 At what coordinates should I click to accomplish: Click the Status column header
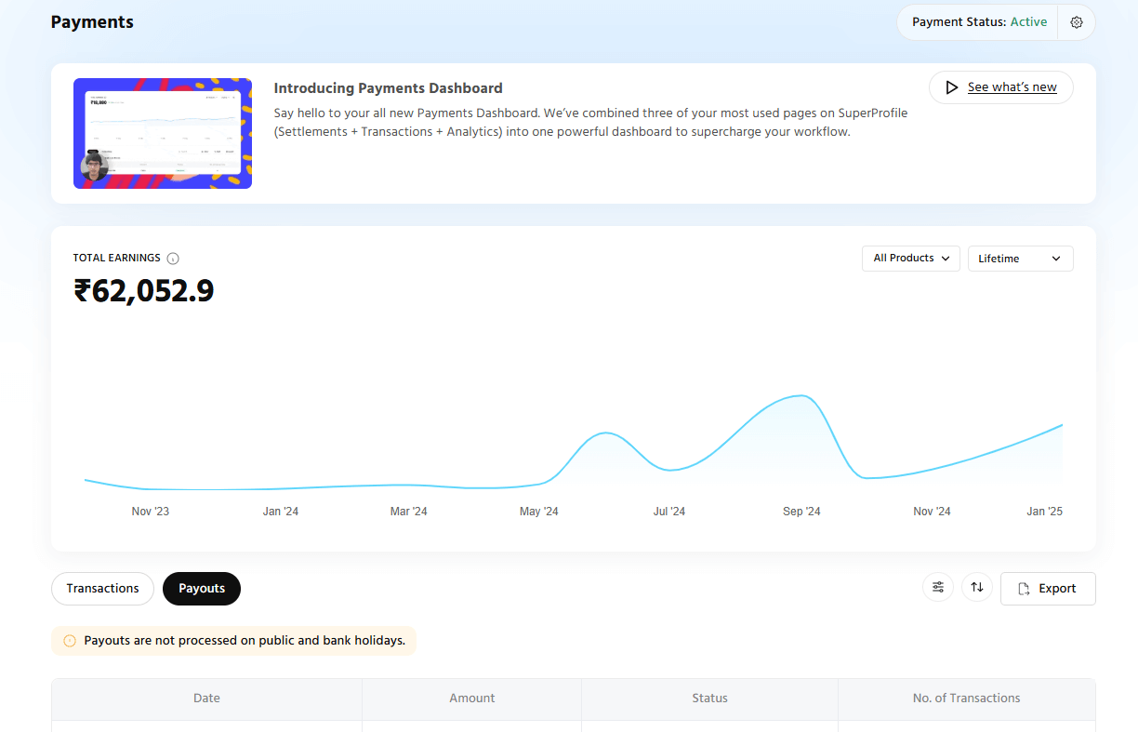pyautogui.click(x=709, y=699)
